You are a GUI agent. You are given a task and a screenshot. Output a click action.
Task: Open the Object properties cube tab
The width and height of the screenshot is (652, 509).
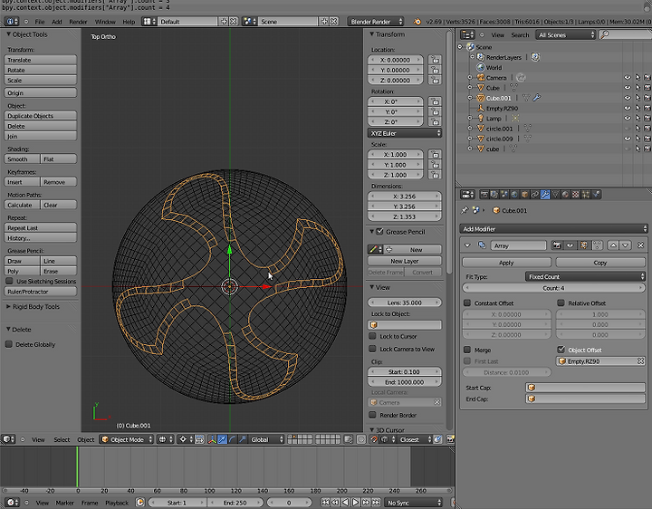click(x=524, y=194)
